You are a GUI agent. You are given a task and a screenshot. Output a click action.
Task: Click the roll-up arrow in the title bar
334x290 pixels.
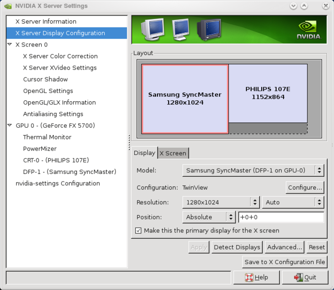[304, 6]
